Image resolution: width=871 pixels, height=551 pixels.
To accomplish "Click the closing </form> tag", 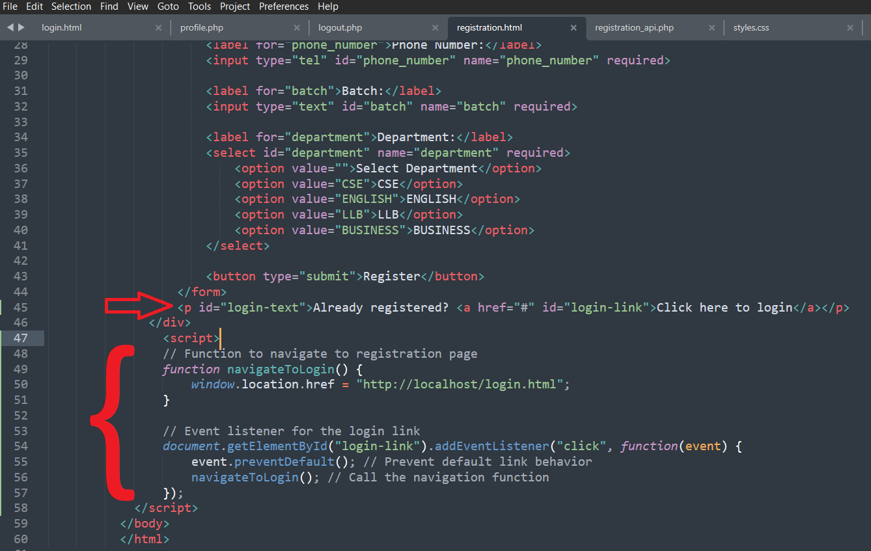I will coord(202,292).
